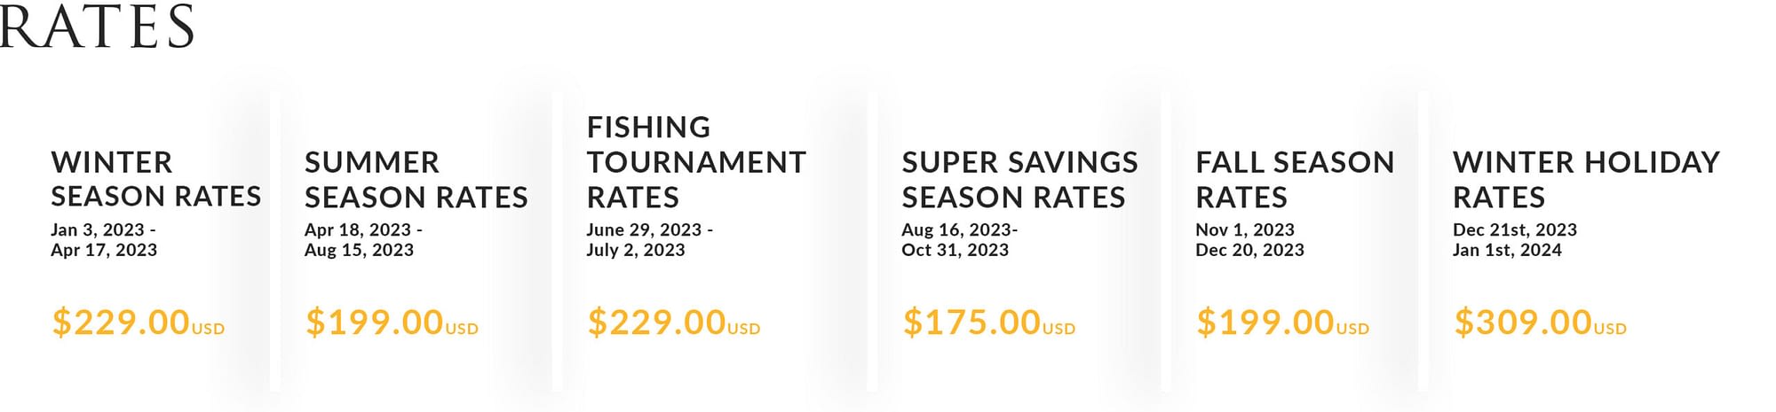Screen dimensions: 1776x412
Task: Click the RATES section heading
Action: 96,26
